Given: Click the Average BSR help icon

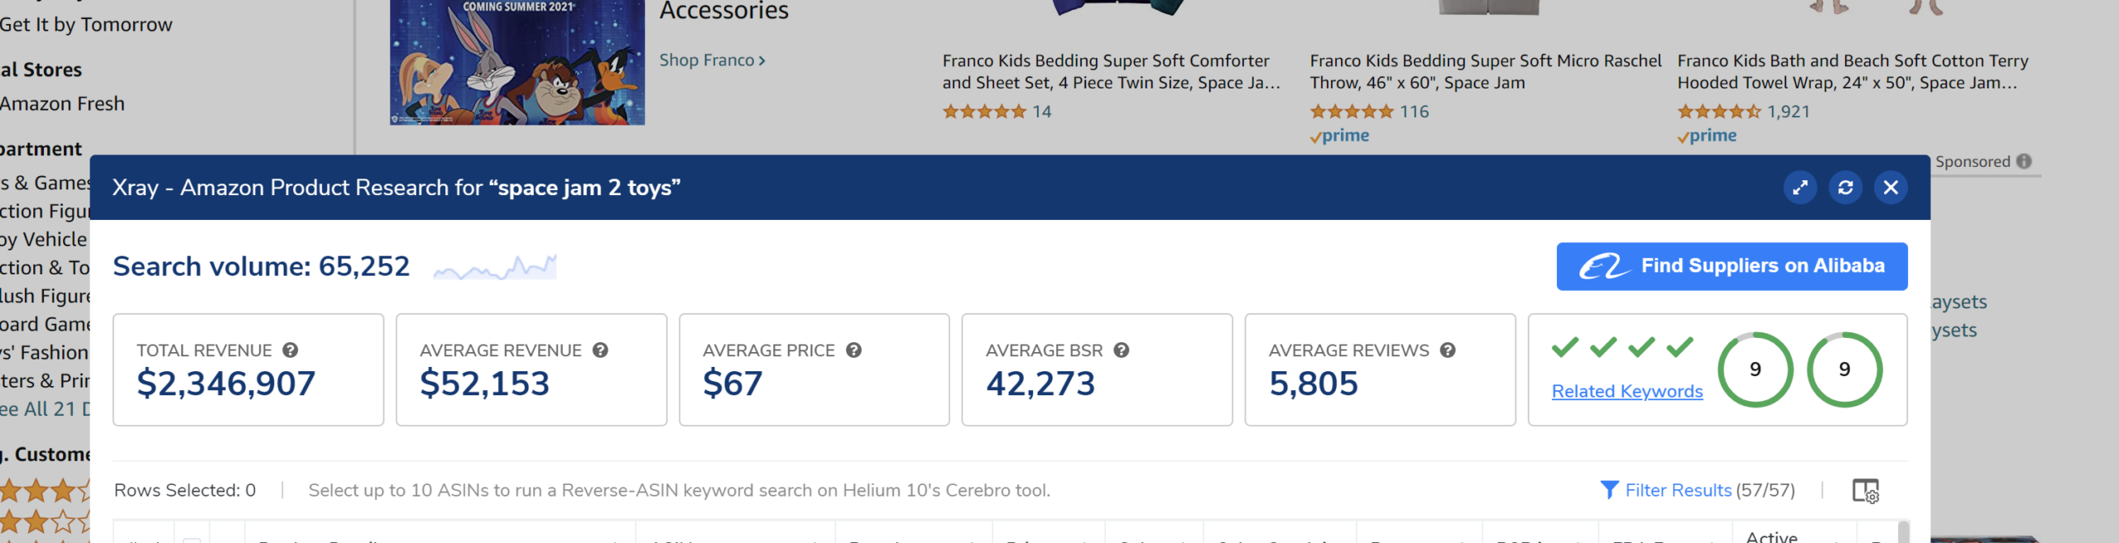Looking at the screenshot, I should [1121, 350].
